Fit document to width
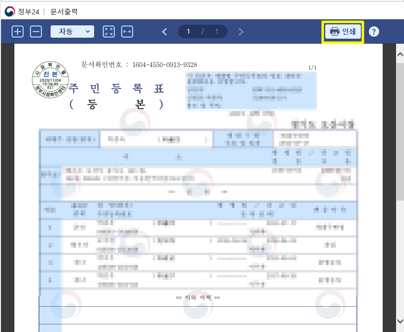This screenshot has height=332, width=404. pyautogui.click(x=127, y=32)
